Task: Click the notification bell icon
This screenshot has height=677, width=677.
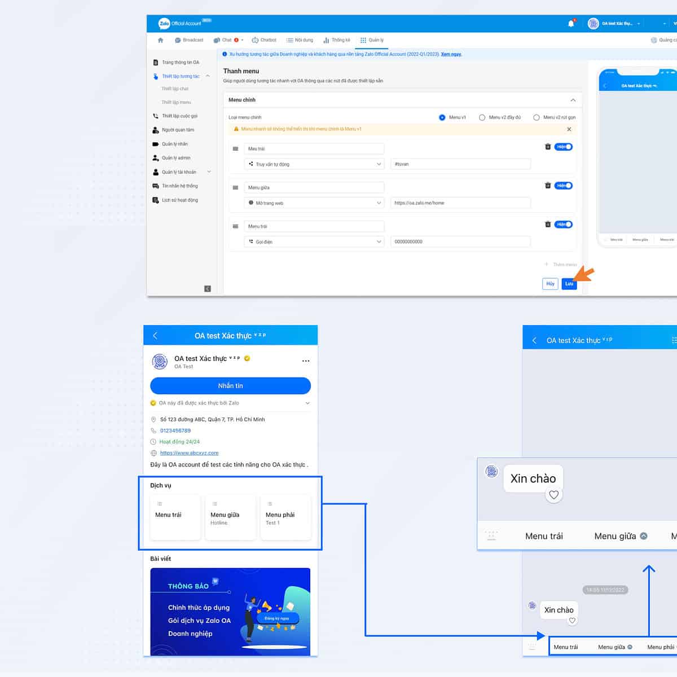Action: pos(570,23)
